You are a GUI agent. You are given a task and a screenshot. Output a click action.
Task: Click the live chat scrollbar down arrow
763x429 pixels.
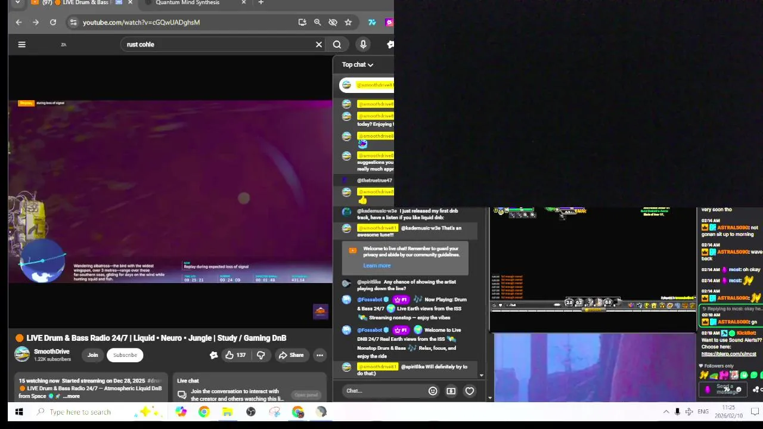pos(481,375)
